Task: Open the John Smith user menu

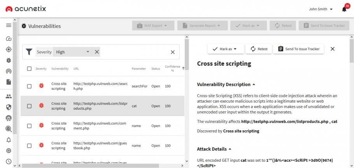Action: [x=321, y=9]
